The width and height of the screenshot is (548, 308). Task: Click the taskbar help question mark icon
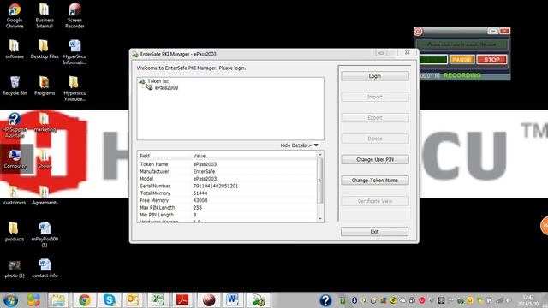point(325,300)
